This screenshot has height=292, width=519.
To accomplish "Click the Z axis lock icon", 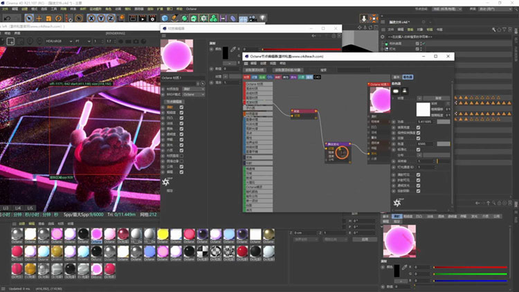I will click(111, 18).
